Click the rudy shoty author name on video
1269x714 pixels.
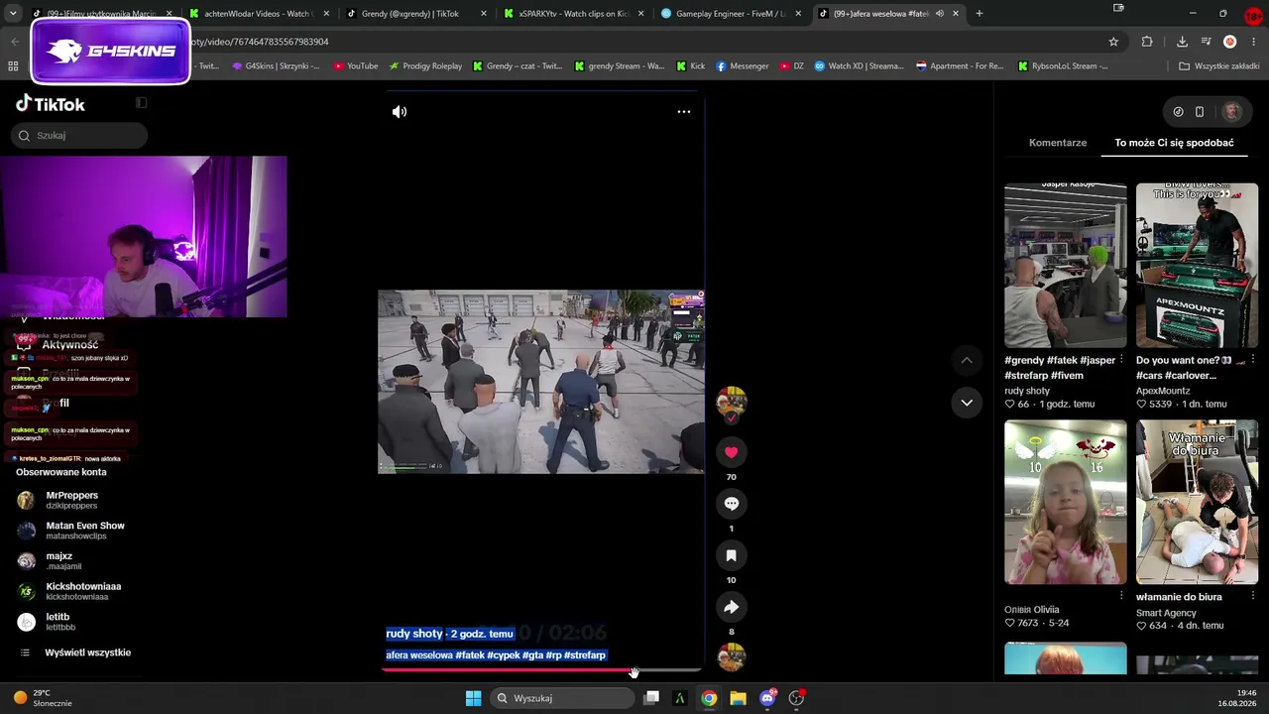pyautogui.click(x=414, y=634)
